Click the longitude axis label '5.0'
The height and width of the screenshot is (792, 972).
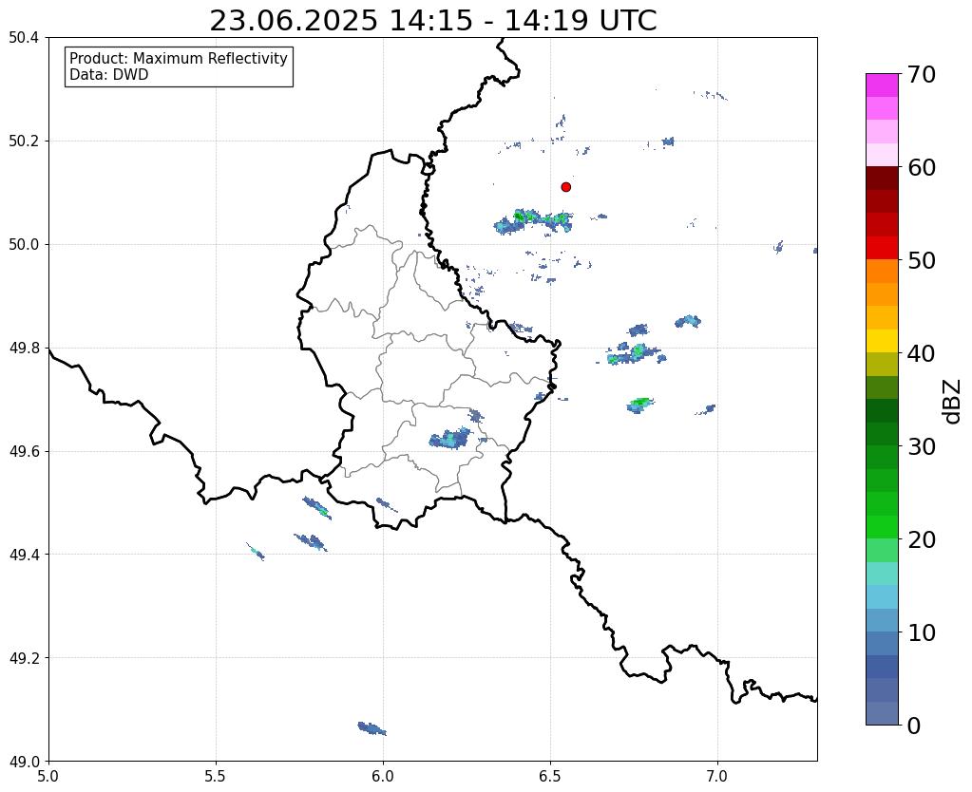click(x=48, y=776)
